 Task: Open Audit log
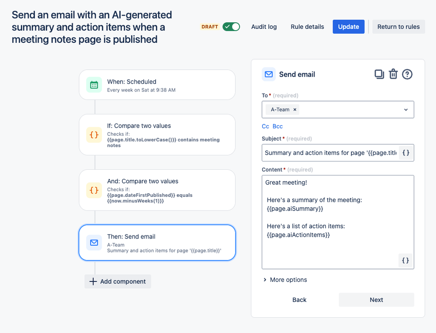[x=264, y=27]
